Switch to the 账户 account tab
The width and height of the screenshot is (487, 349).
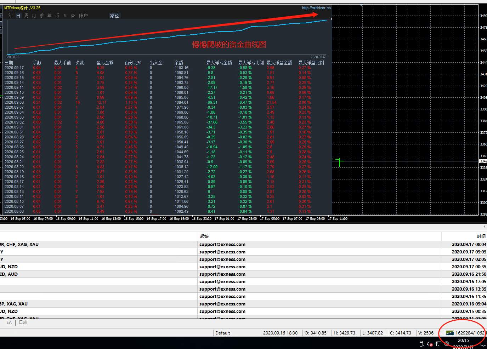(x=83, y=16)
